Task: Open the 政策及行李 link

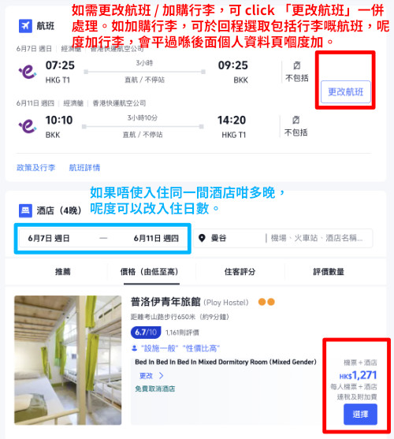Action: (35, 168)
